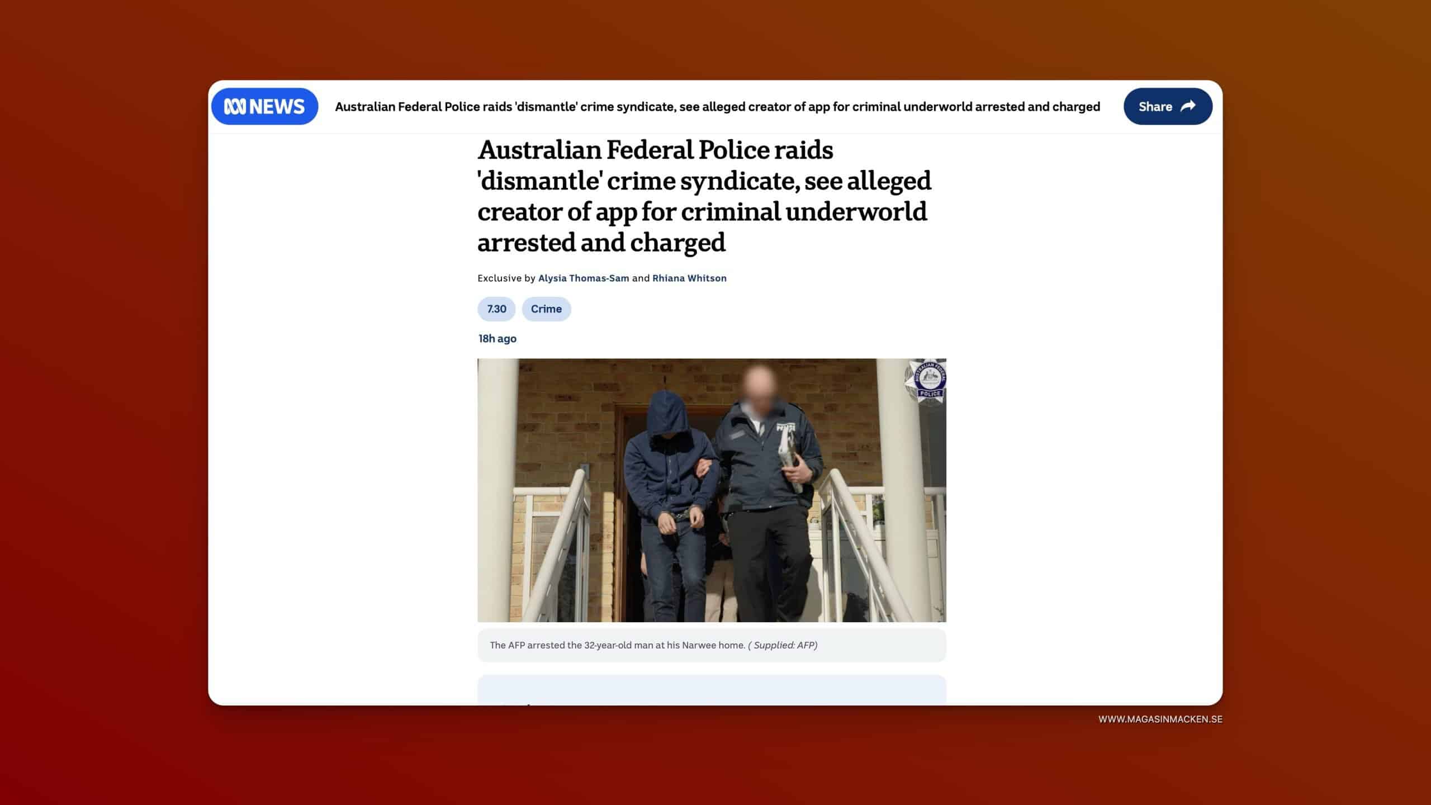Open author Rhiana Whitson's profile link

[689, 278]
